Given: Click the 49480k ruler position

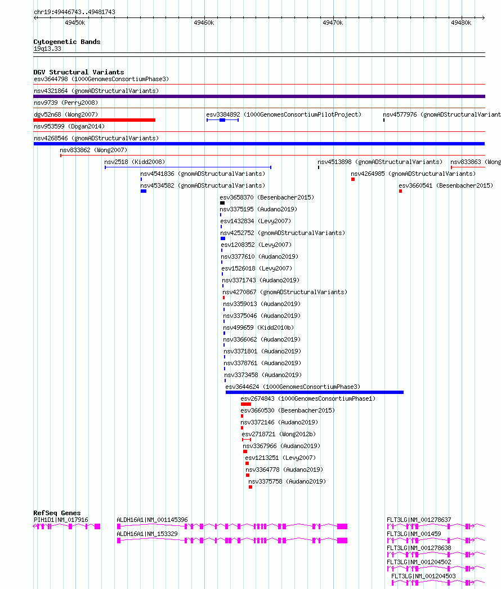Looking at the screenshot, I should click(461, 23).
